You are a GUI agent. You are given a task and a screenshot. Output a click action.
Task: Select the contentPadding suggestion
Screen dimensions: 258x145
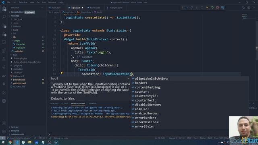coord(190,87)
